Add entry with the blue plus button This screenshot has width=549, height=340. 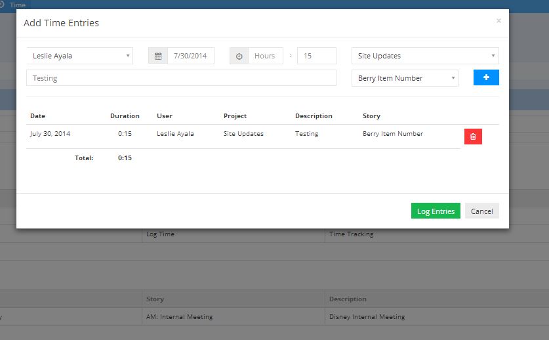coord(486,77)
